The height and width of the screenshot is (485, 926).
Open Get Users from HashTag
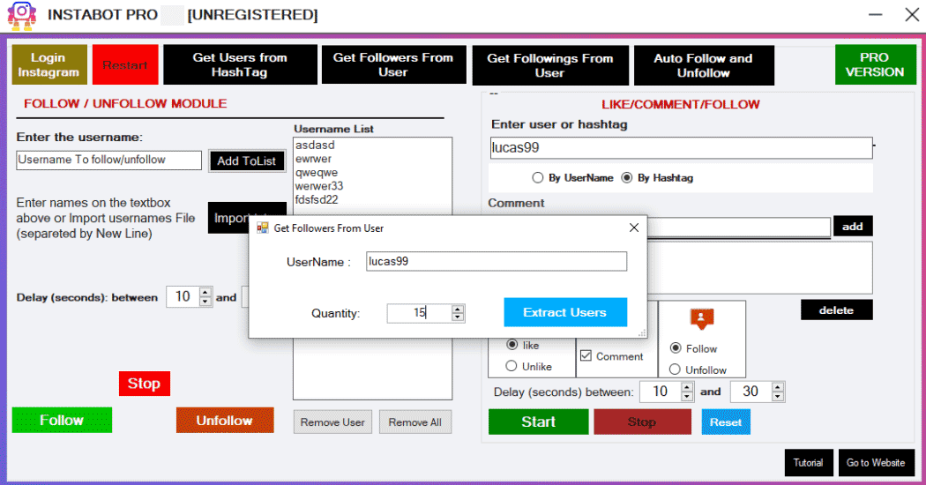coord(239,64)
